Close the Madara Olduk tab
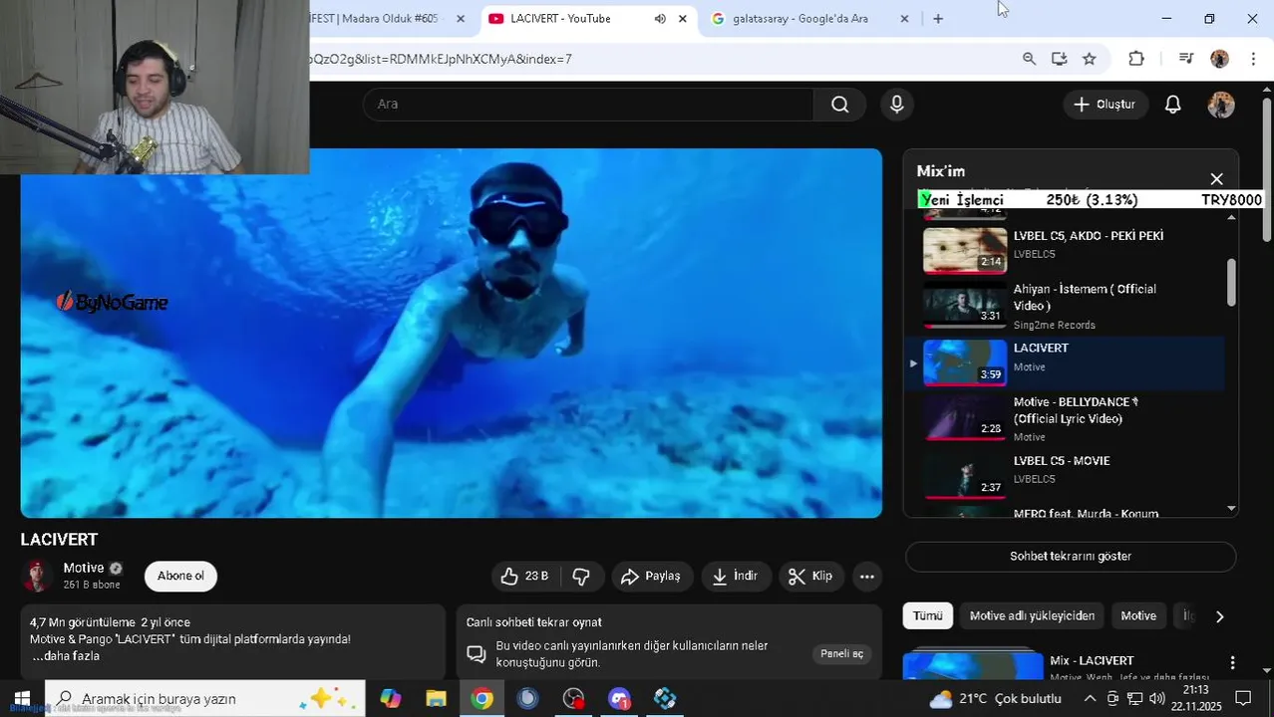This screenshot has height=717, width=1274. click(460, 19)
